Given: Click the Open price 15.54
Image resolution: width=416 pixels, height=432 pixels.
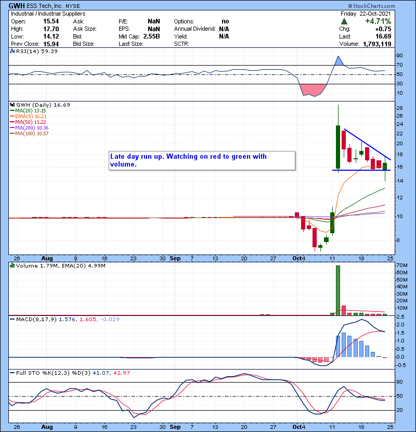Looking at the screenshot, I should click(51, 21).
